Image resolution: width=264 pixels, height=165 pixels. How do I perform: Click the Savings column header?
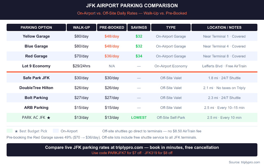point(139,27)
